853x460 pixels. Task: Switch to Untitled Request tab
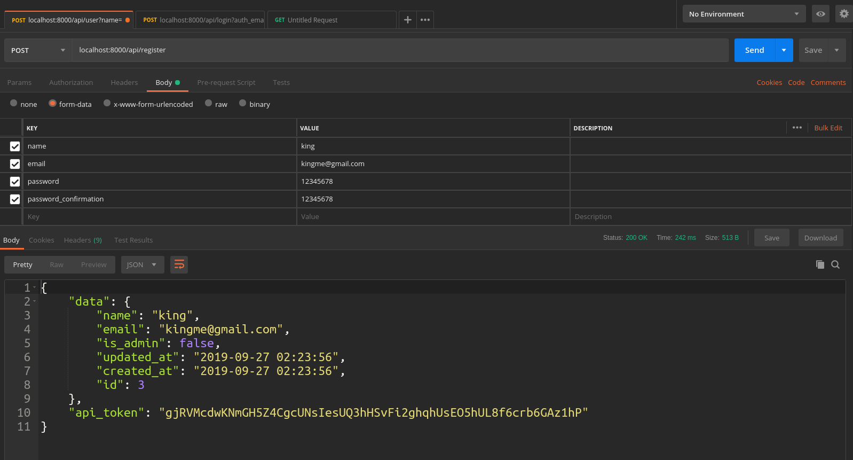332,20
